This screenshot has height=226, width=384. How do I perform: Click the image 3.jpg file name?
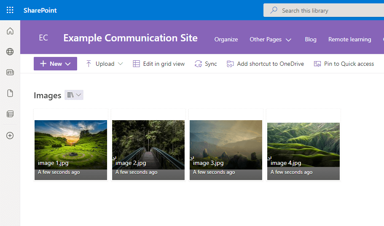(x=208, y=163)
